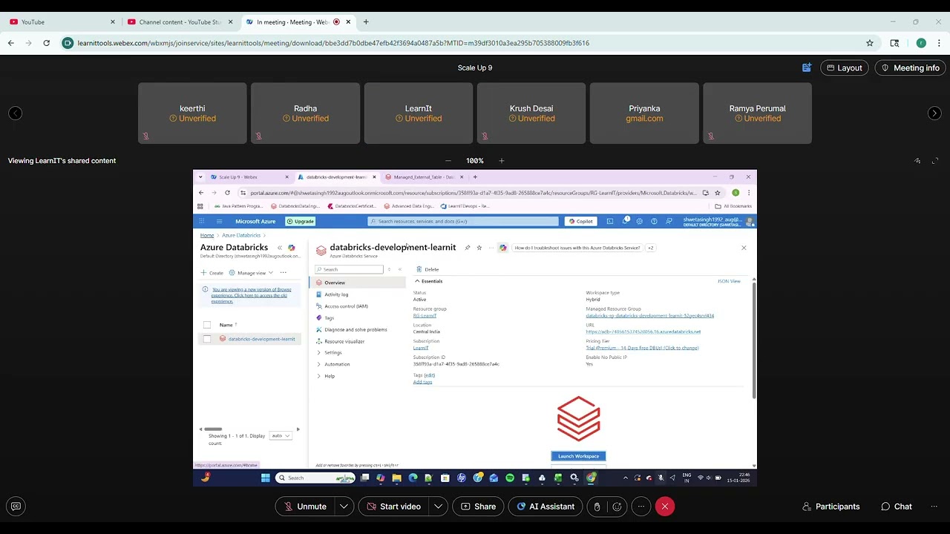
Task: Open video options arrow beside Start video
Action: click(439, 507)
